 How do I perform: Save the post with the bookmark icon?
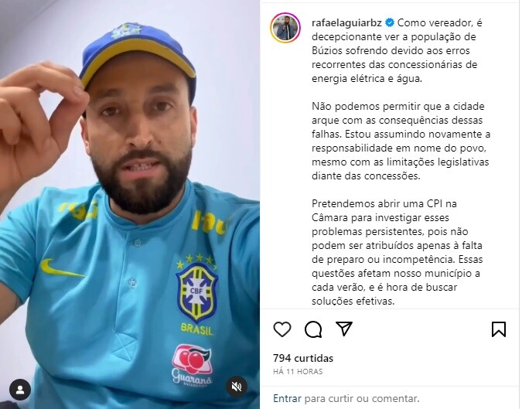(x=498, y=329)
